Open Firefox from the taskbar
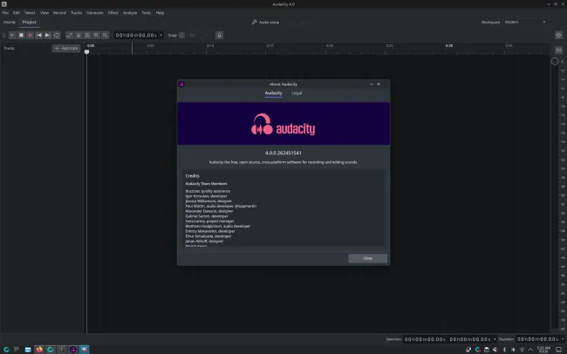The height and width of the screenshot is (354, 567). click(x=39, y=350)
